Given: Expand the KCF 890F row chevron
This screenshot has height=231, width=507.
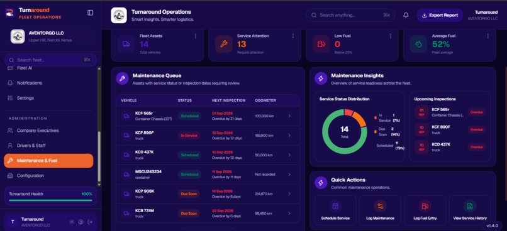Looking at the screenshot, I should (289, 136).
